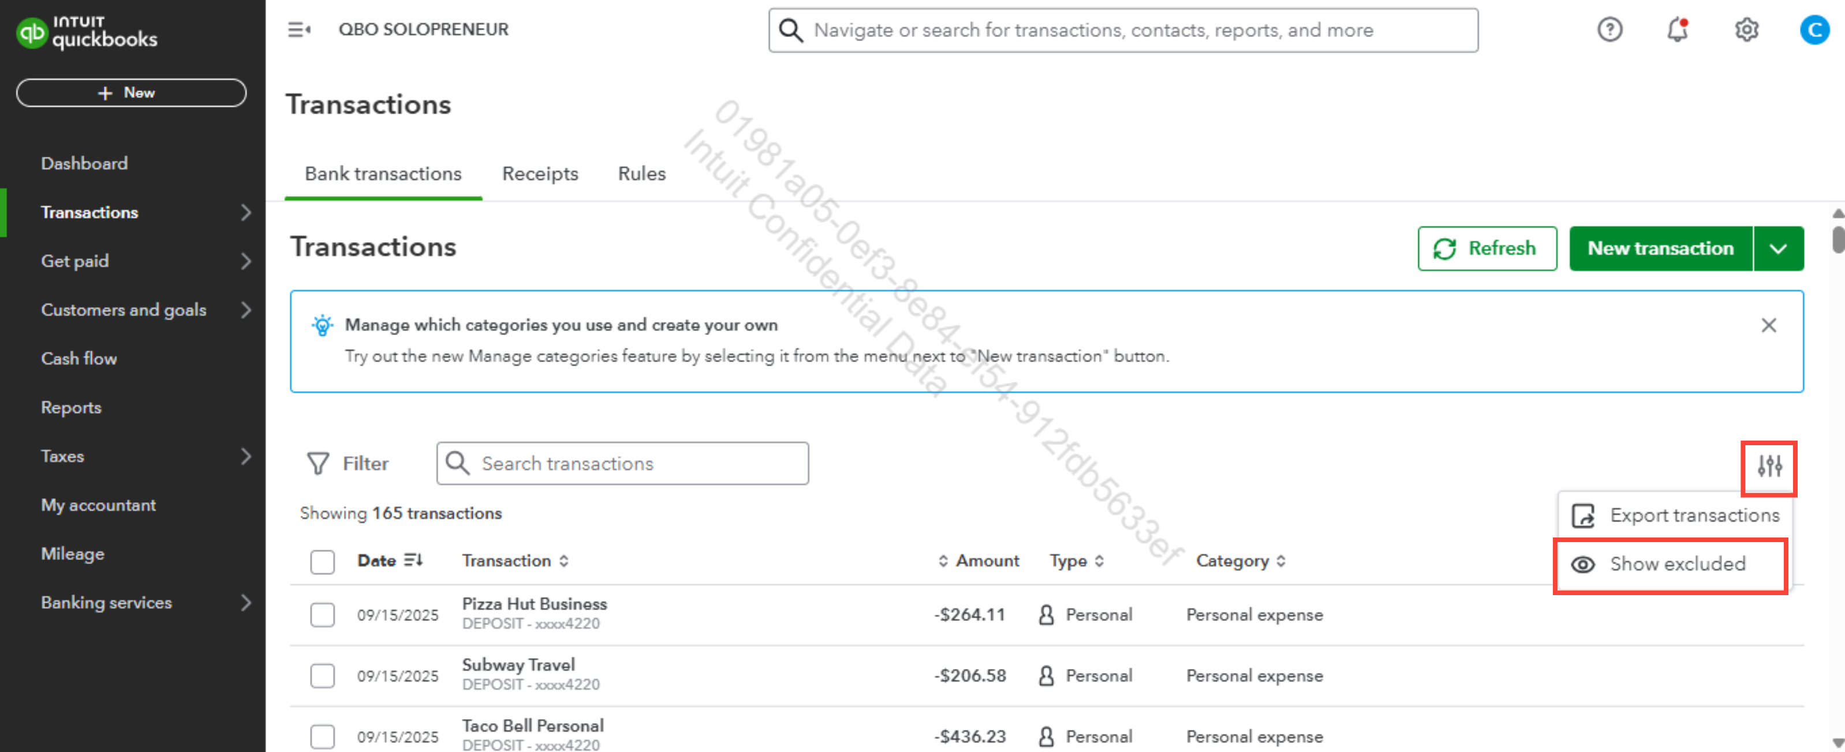Open the settings gear icon
This screenshot has width=1845, height=752.
1746,29
